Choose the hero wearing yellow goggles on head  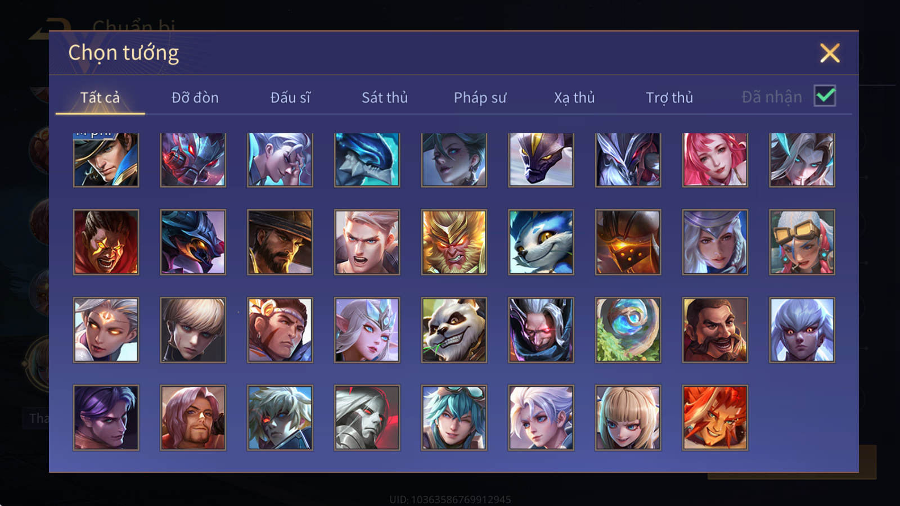coord(802,242)
